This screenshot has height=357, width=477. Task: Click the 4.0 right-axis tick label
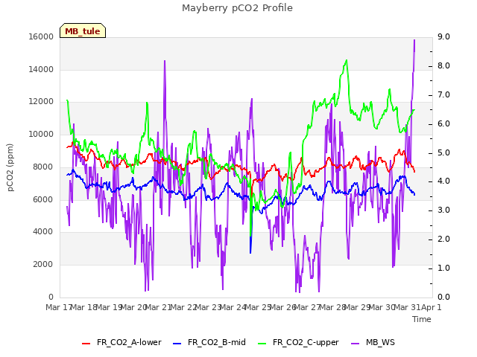(443, 181)
